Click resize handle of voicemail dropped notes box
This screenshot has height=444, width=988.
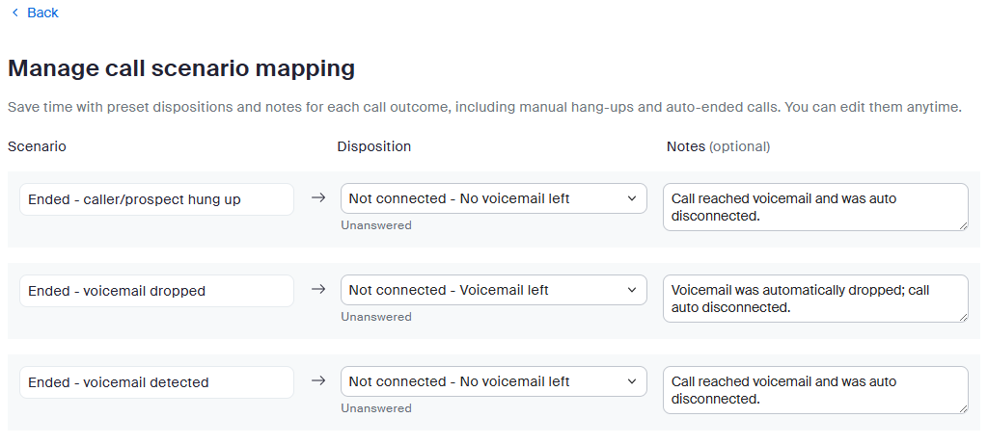click(962, 316)
